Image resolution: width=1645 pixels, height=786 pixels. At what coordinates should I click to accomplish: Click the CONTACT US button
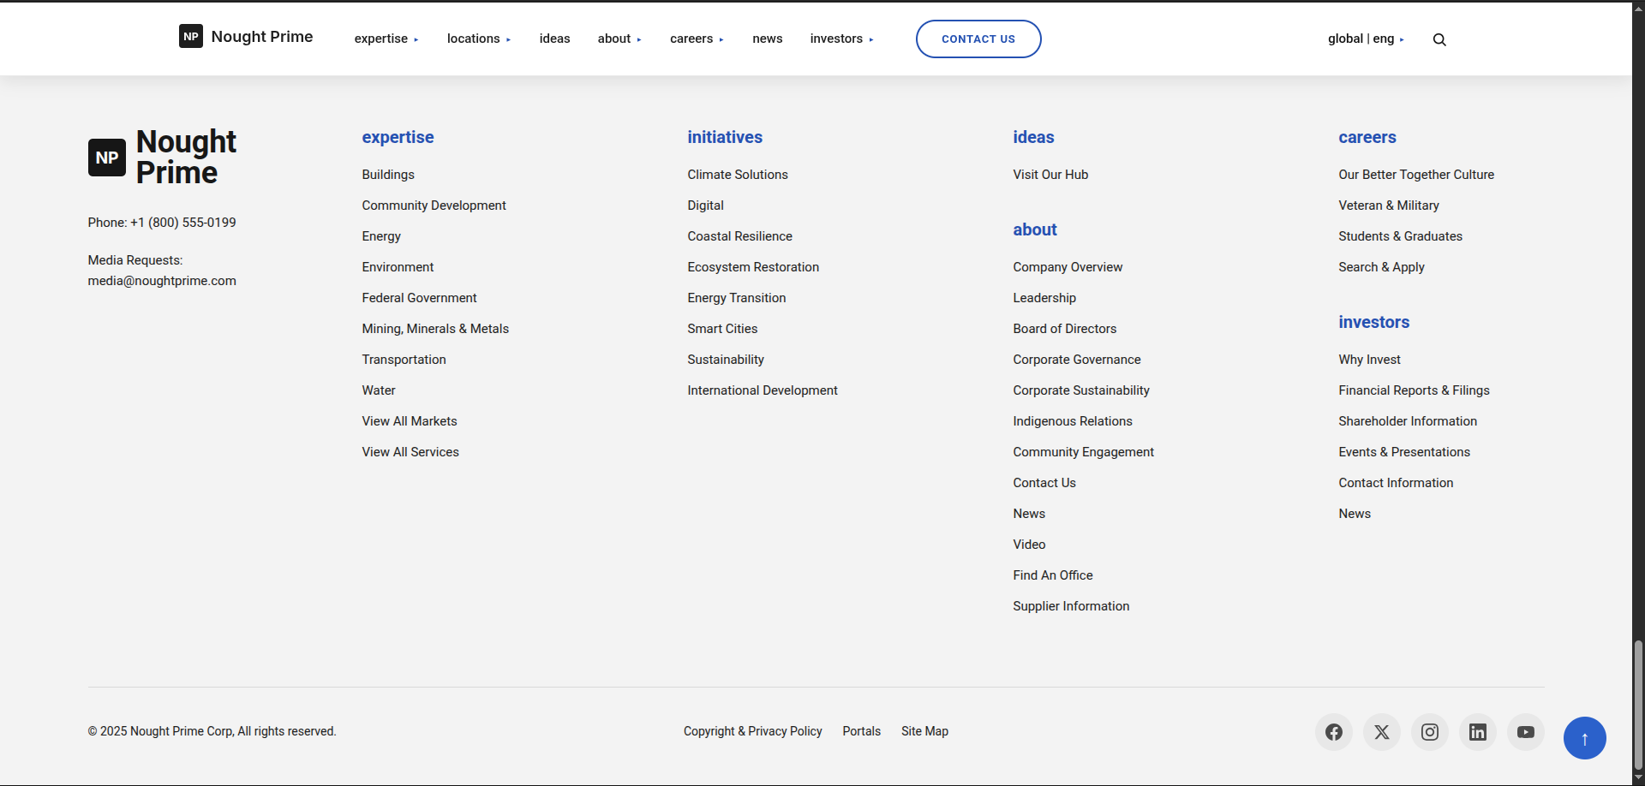point(978,39)
